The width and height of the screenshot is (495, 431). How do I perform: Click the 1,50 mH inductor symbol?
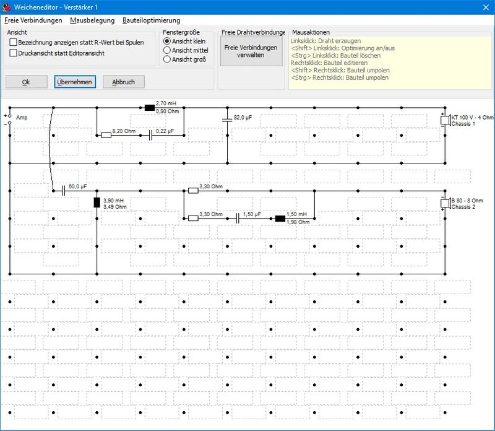tap(280, 219)
